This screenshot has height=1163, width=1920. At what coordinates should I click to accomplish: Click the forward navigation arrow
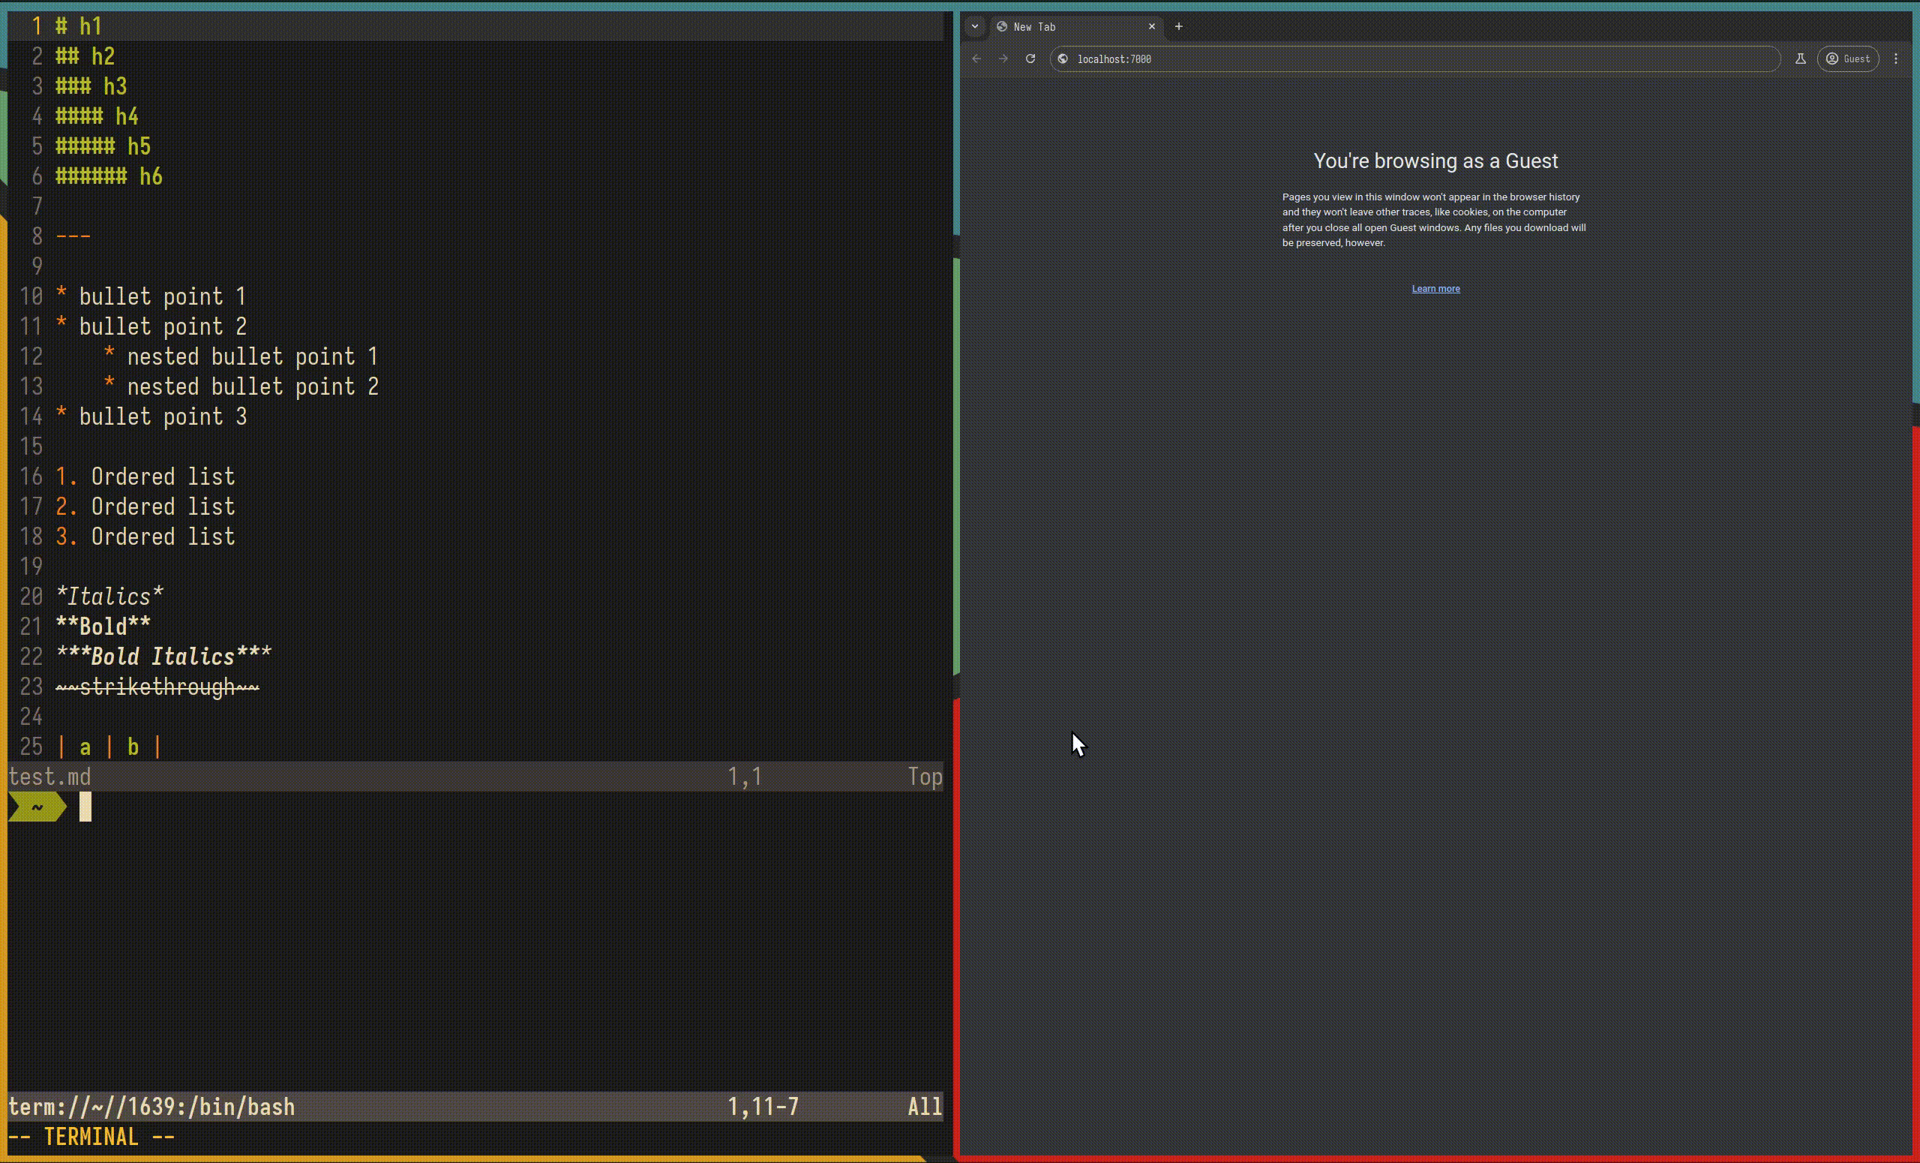click(x=1003, y=59)
